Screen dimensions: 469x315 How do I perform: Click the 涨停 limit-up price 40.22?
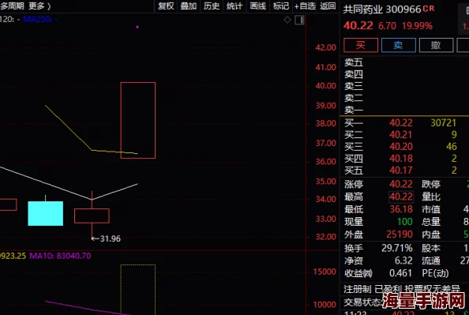click(x=401, y=184)
